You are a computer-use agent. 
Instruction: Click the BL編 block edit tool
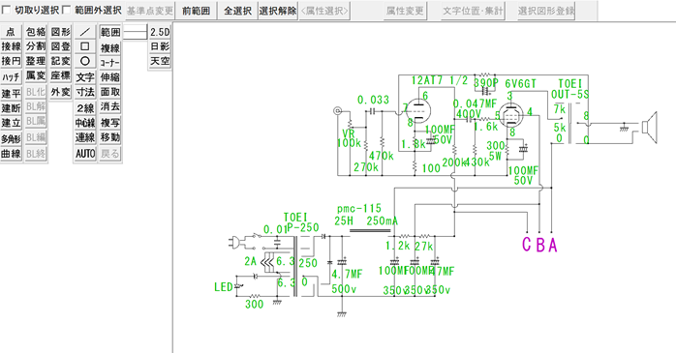tap(36, 137)
